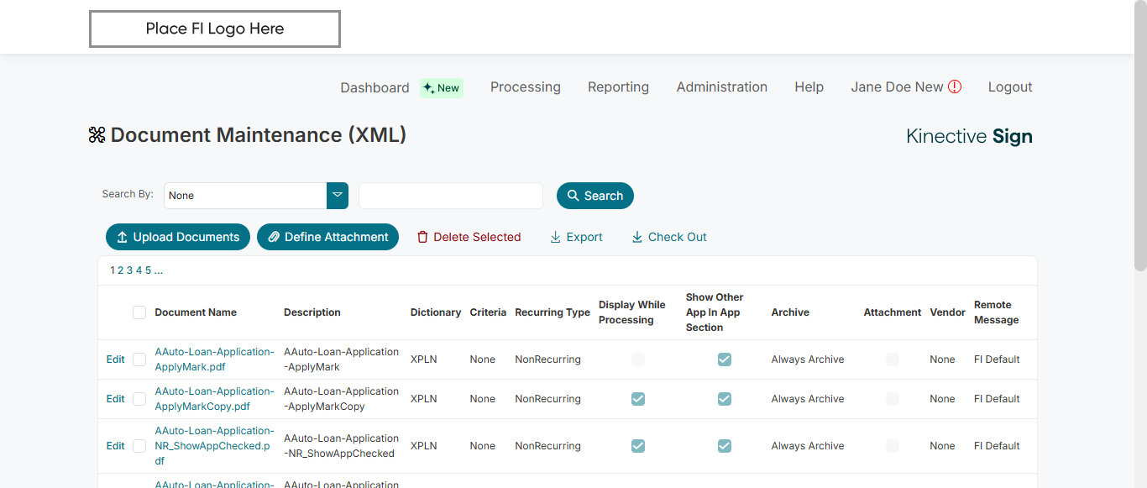This screenshot has height=488, width=1147.
Task: Go to page 3 of results
Action: pyautogui.click(x=129, y=270)
